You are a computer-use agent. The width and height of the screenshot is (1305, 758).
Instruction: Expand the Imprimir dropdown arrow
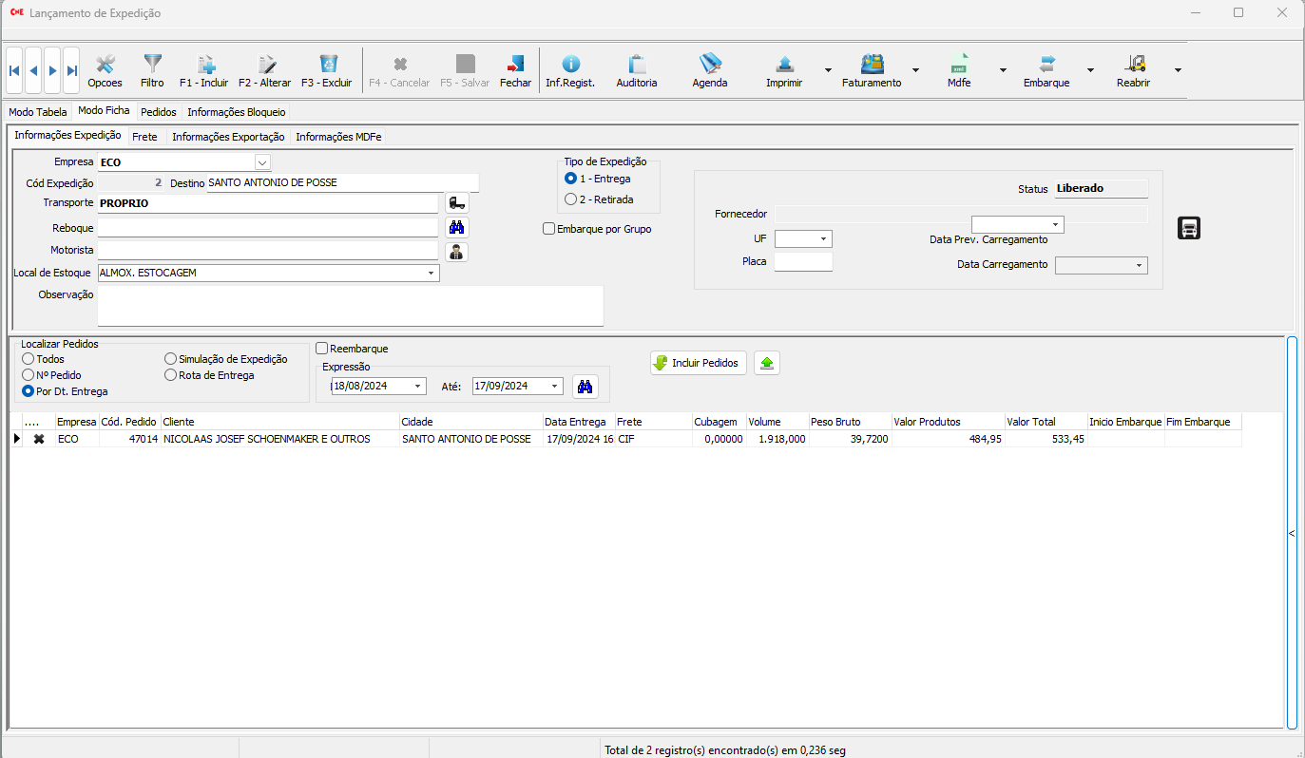(828, 70)
